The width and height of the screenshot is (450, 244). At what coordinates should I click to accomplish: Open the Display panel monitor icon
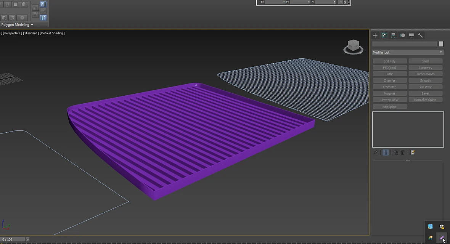411,35
